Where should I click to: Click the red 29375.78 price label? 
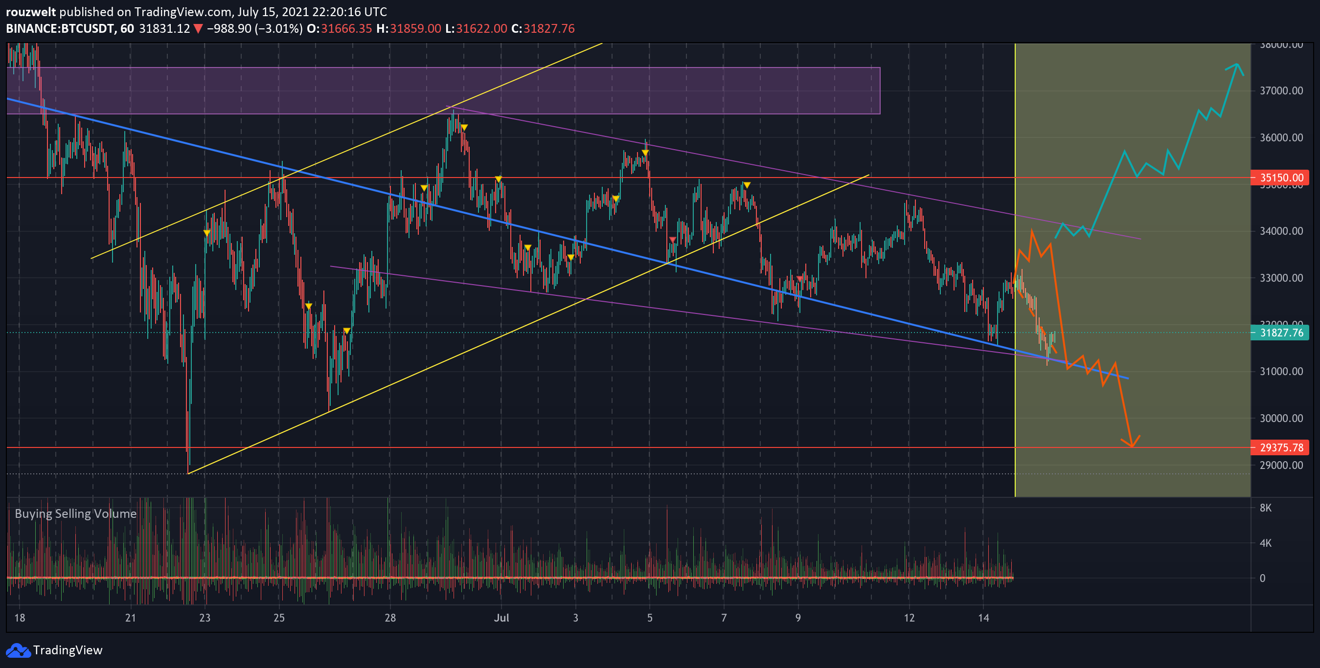coord(1279,448)
